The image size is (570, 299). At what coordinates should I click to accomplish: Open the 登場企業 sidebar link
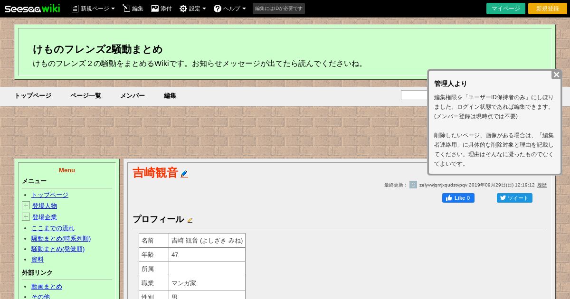pyautogui.click(x=45, y=217)
